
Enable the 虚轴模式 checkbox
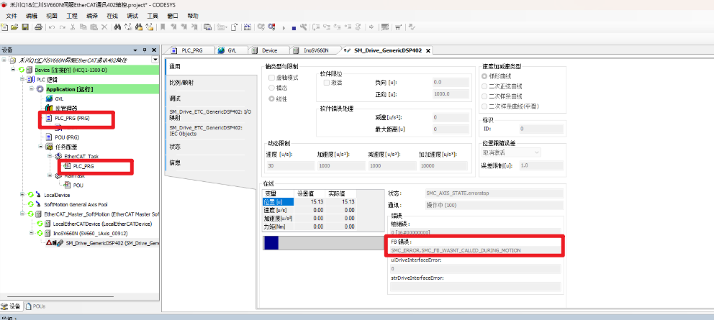[271, 76]
